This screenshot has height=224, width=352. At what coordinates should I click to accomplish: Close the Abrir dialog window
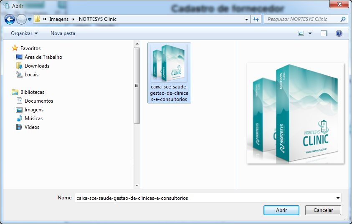pos(339,4)
